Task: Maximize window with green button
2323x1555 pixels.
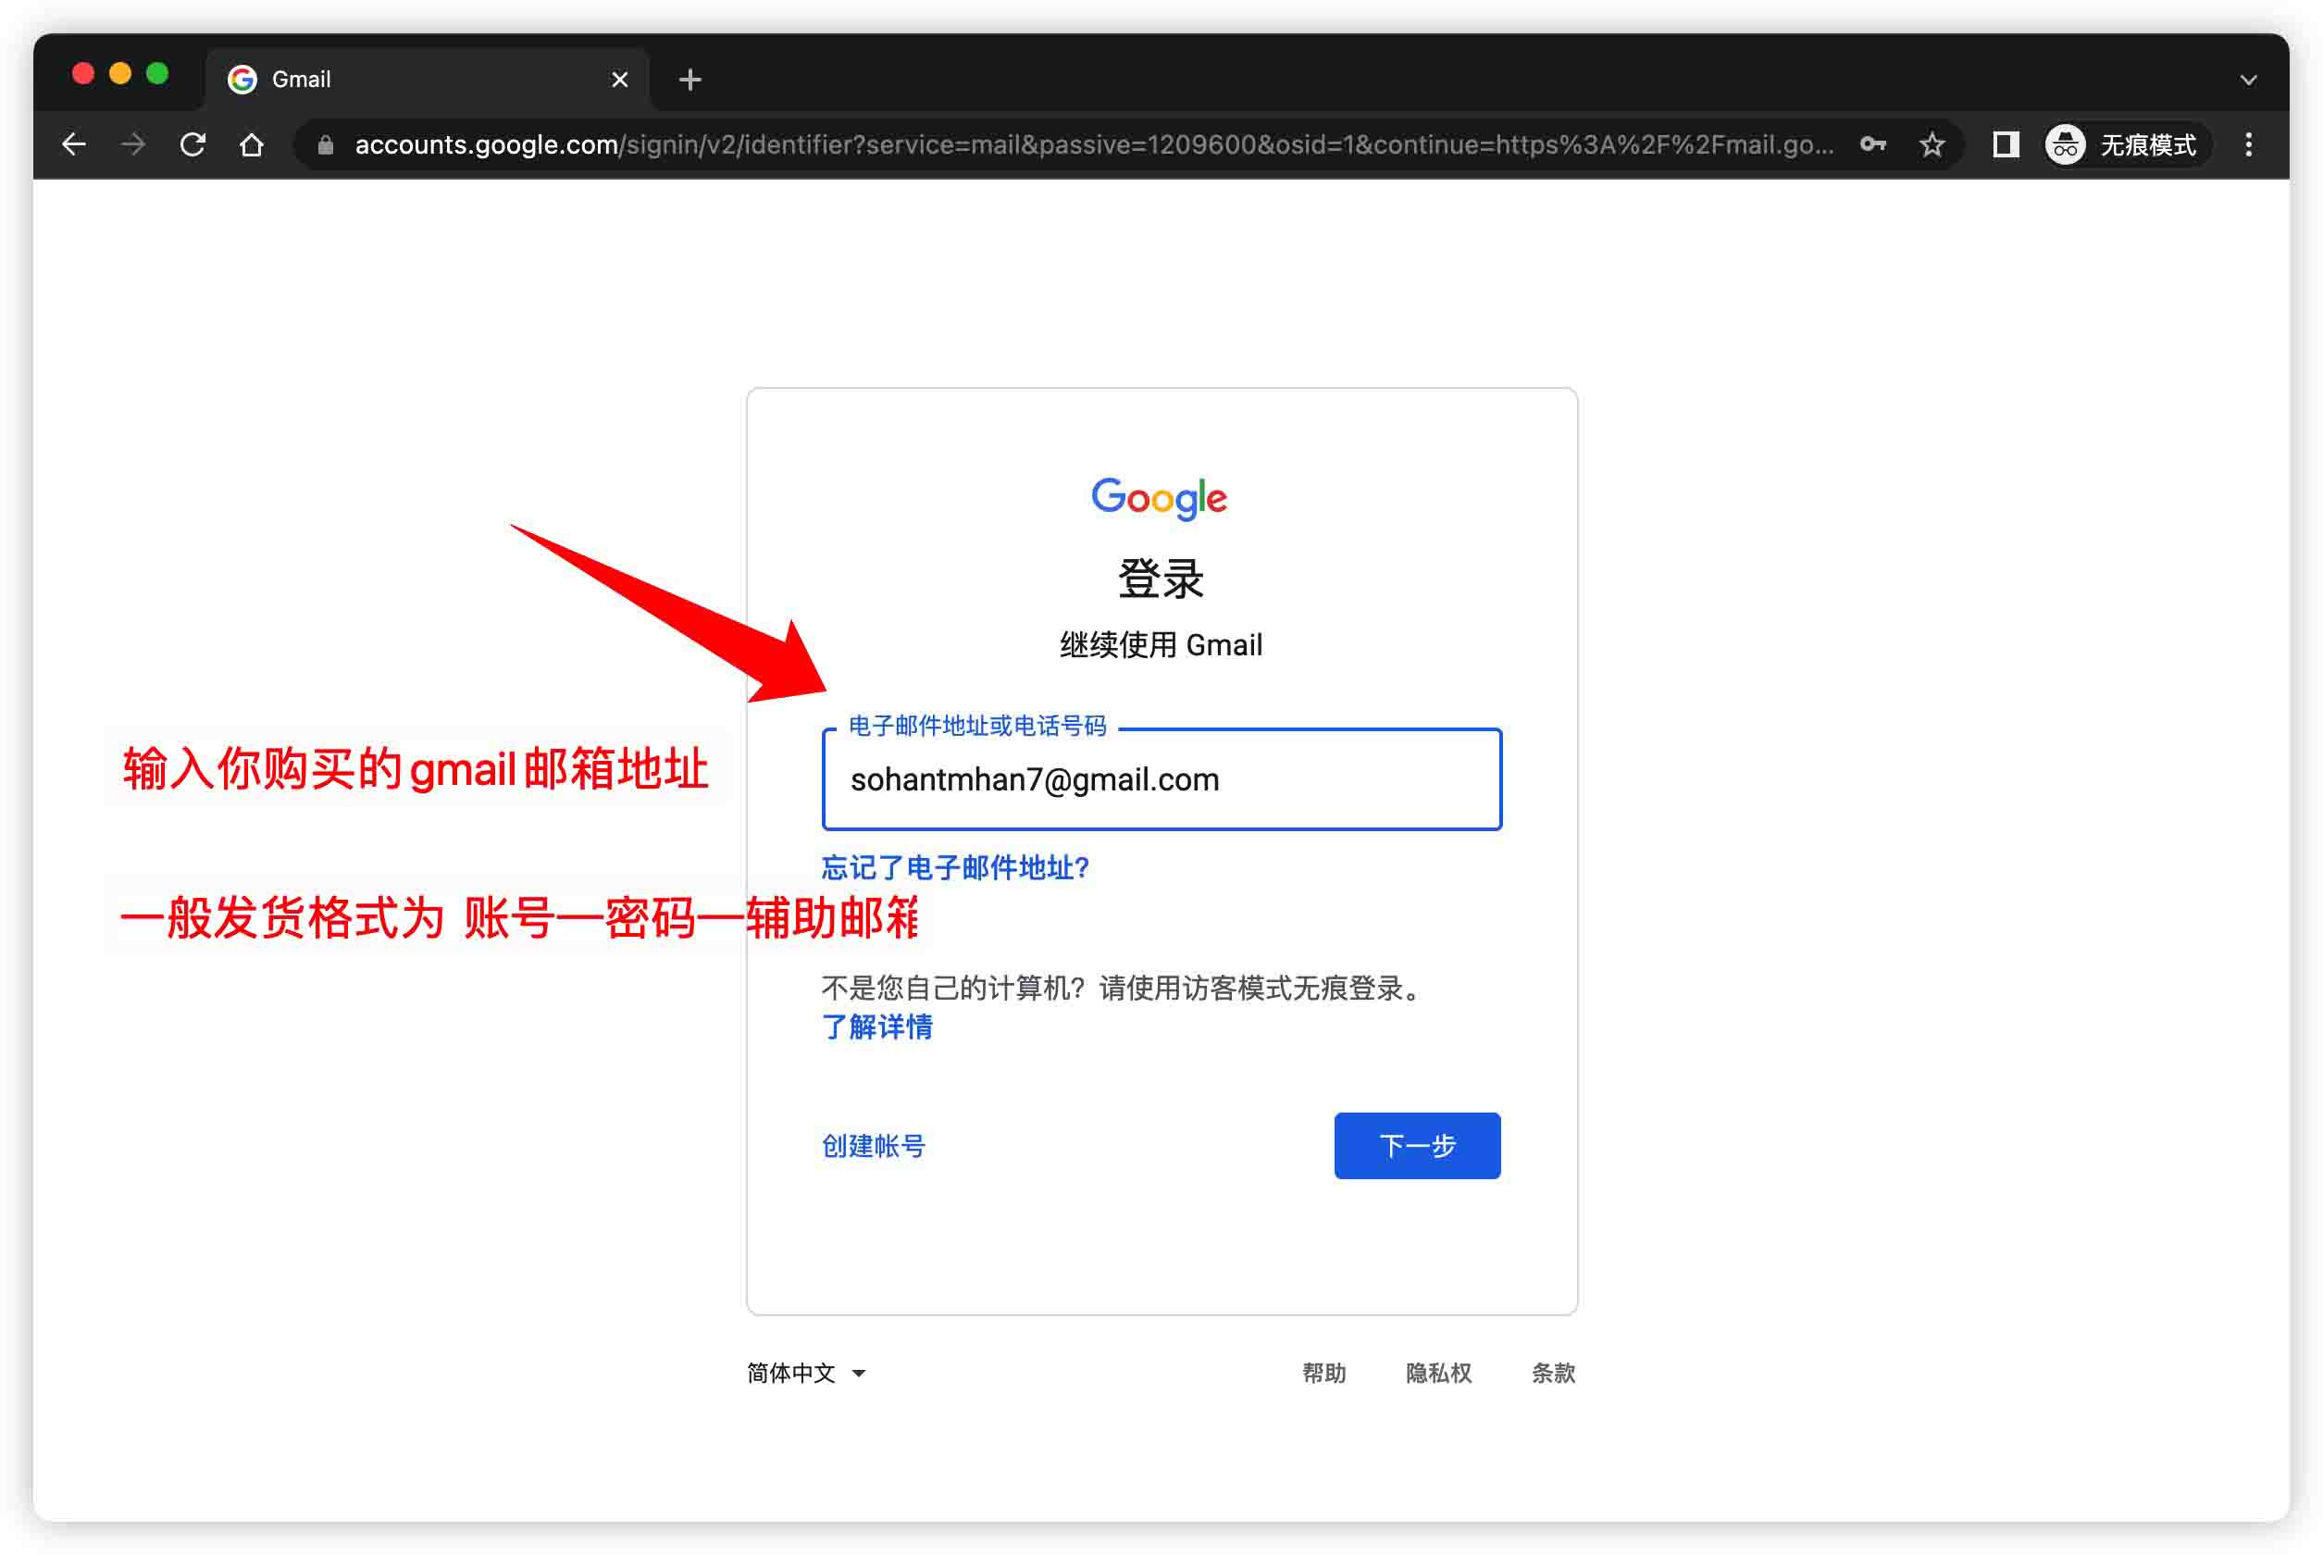Action: 156,73
